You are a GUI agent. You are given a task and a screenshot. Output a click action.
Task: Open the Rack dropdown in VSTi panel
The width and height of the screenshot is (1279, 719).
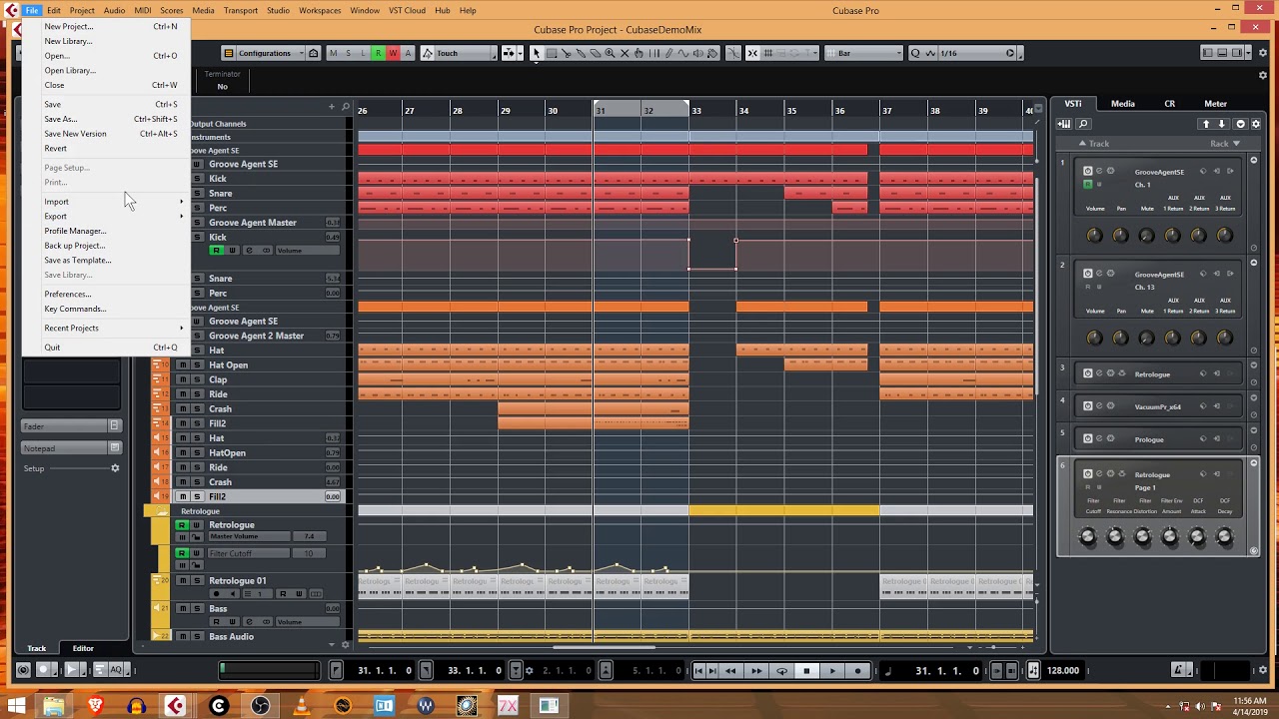1225,144
